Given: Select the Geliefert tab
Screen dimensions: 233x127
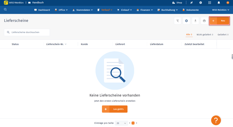Looking at the screenshot, I should pos(223,35).
